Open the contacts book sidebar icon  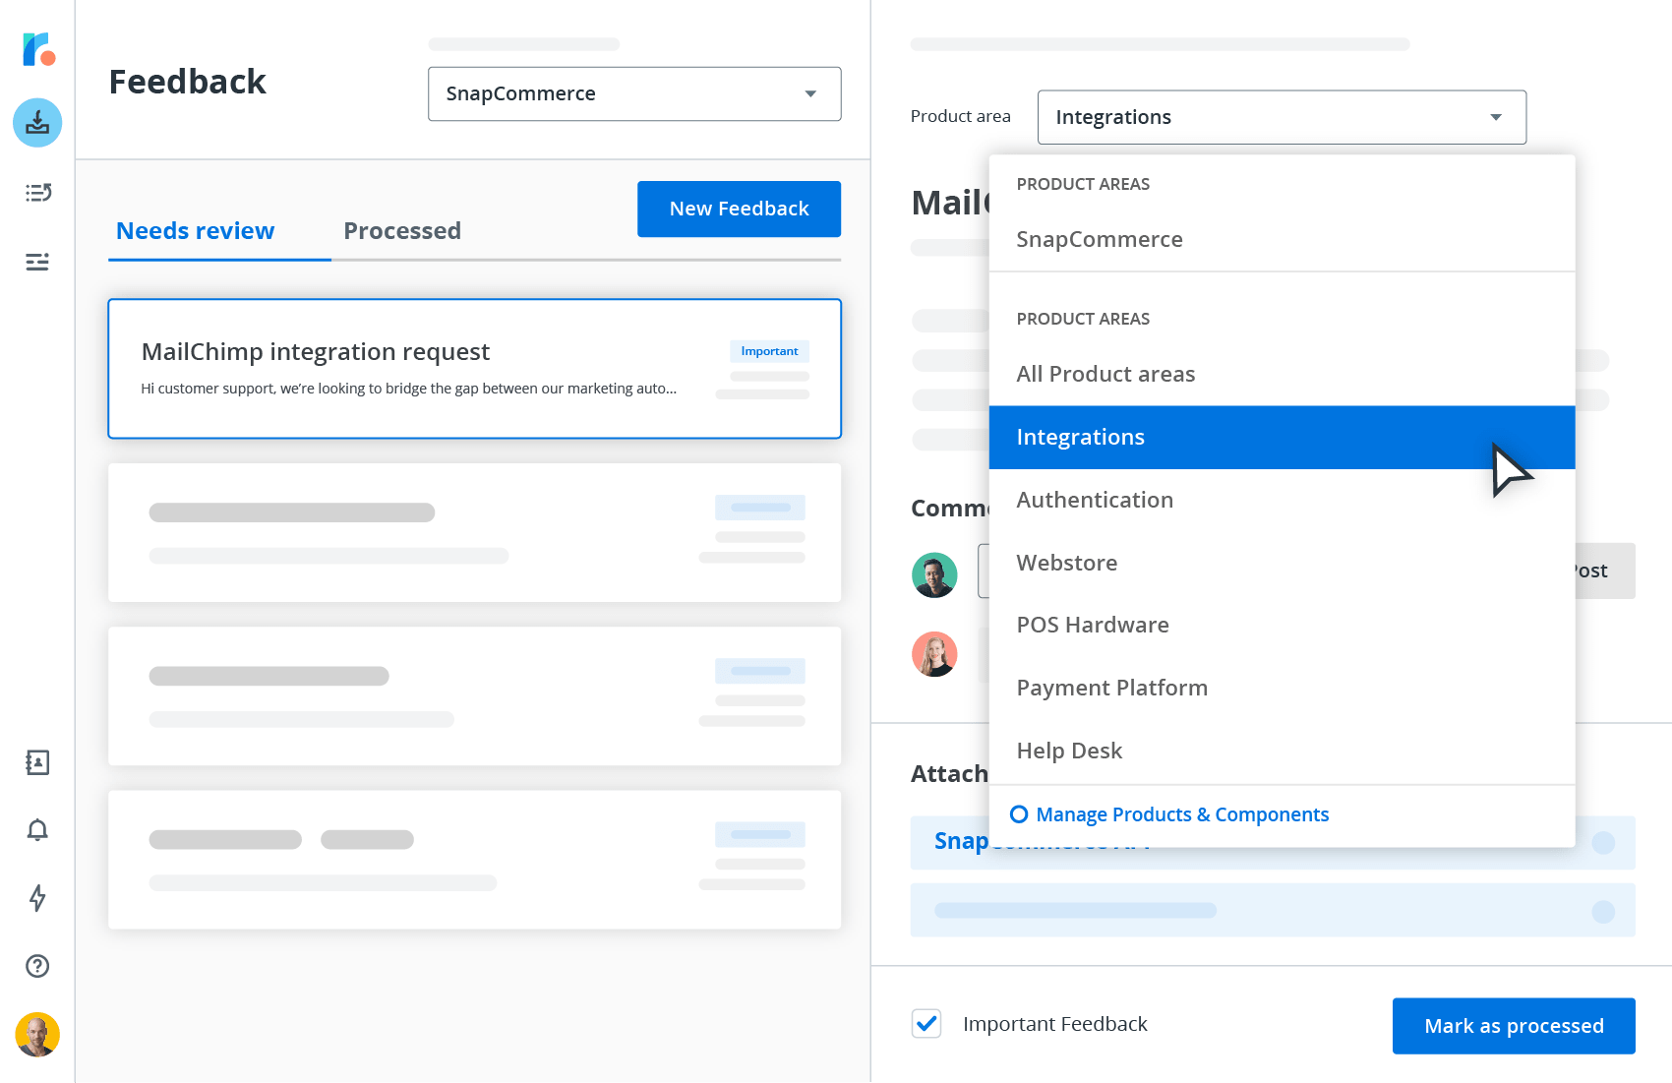click(x=37, y=762)
